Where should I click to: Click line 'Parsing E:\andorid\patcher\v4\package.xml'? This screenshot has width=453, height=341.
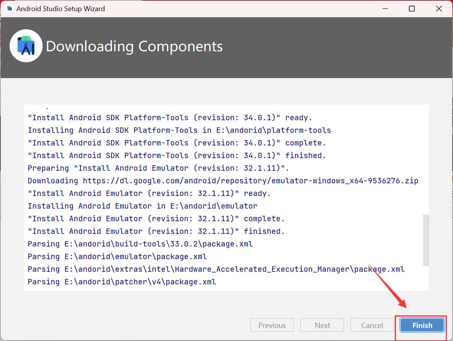[x=122, y=282]
